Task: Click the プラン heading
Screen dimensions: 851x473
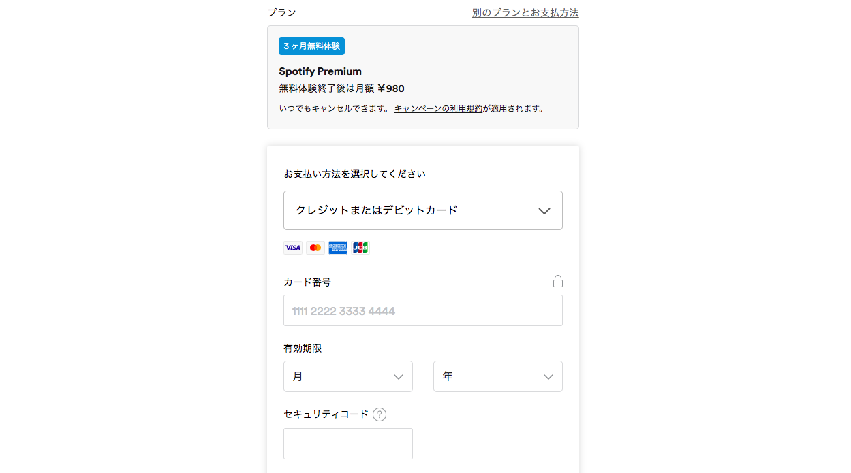Action: tap(281, 12)
